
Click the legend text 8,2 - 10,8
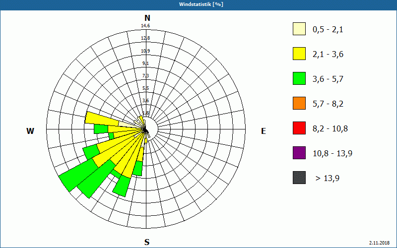click(330, 129)
